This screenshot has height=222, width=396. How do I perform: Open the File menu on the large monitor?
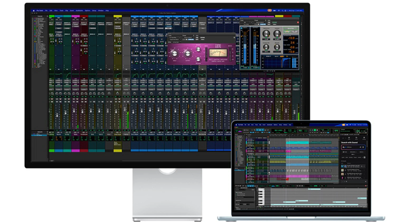pyautogui.click(x=46, y=11)
